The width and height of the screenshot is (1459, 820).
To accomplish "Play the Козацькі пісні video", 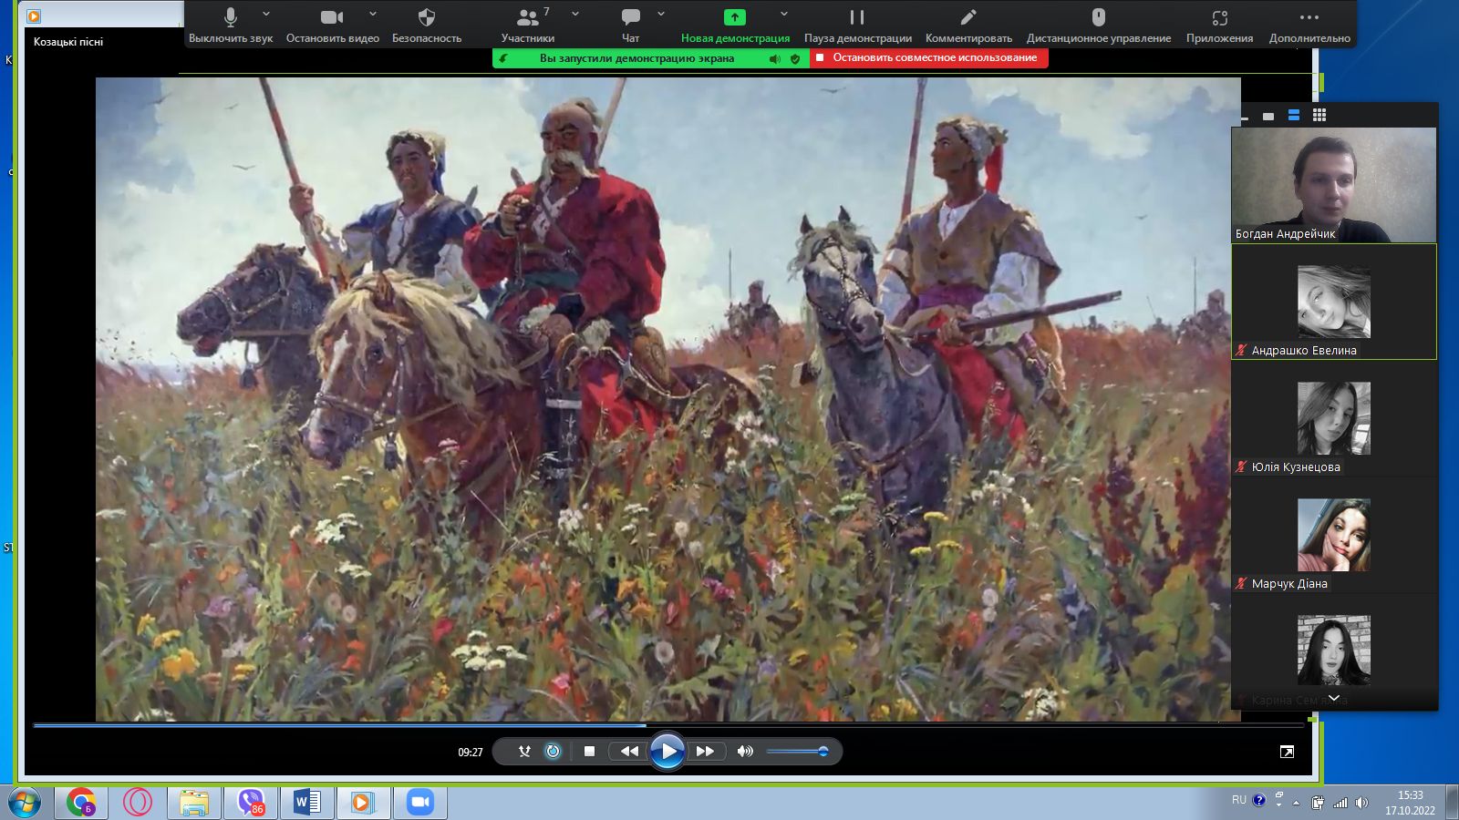I will pyautogui.click(x=667, y=752).
